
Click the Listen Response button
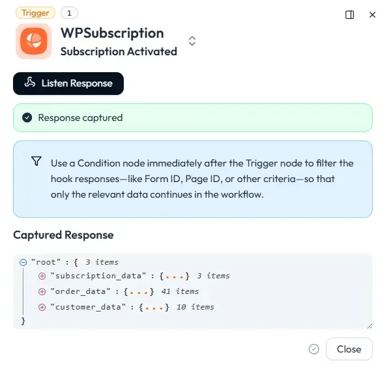tap(68, 83)
